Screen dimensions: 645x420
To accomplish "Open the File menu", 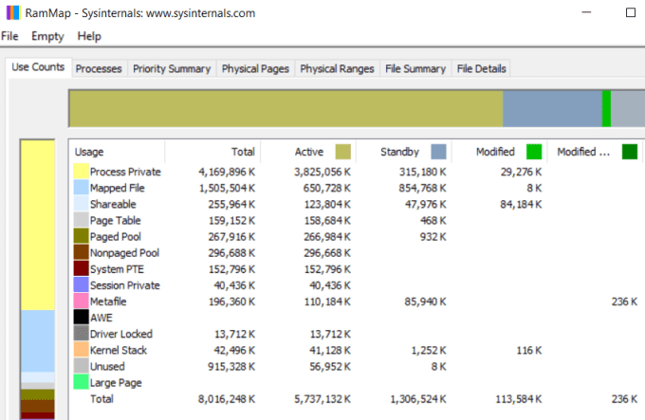I will click(x=9, y=36).
